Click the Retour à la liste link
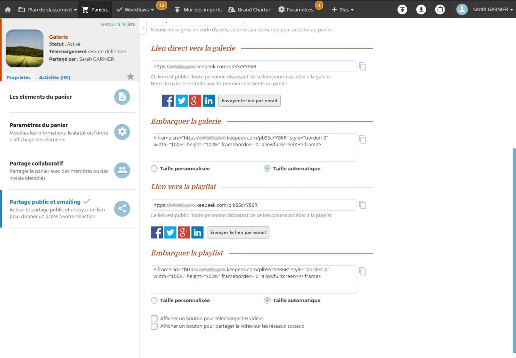 (x=118, y=25)
